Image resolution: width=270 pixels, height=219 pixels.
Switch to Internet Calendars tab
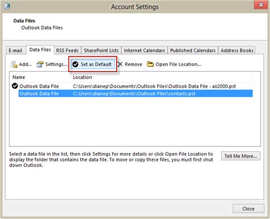click(144, 51)
